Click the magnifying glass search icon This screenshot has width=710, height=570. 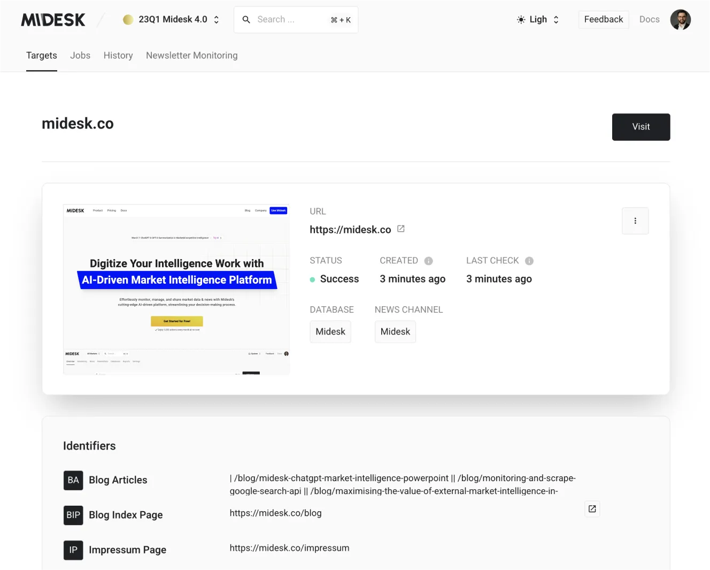pyautogui.click(x=246, y=20)
